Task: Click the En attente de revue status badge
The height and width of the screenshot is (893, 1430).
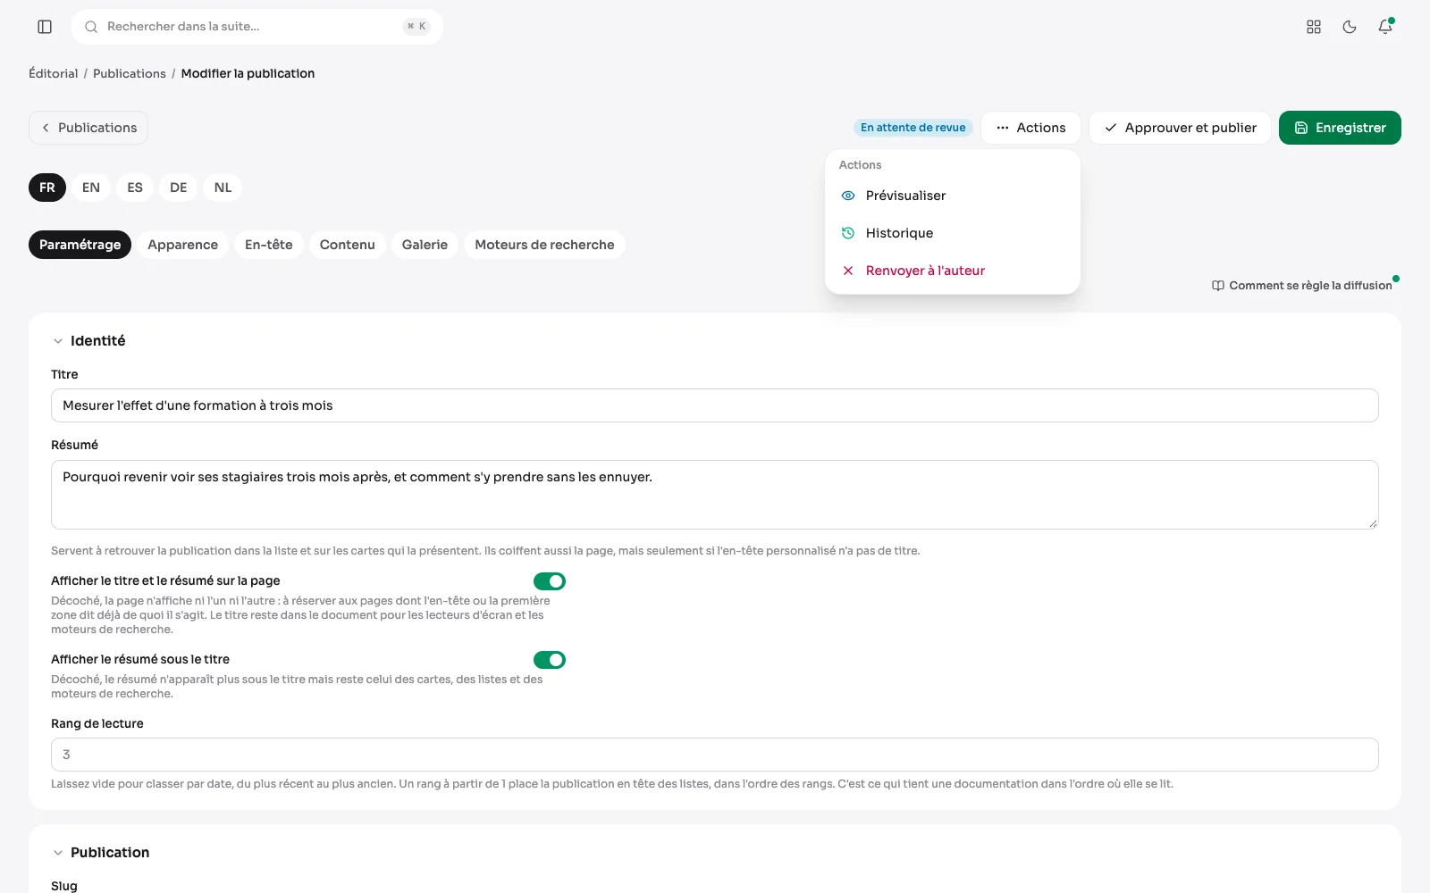Action: pos(913,128)
